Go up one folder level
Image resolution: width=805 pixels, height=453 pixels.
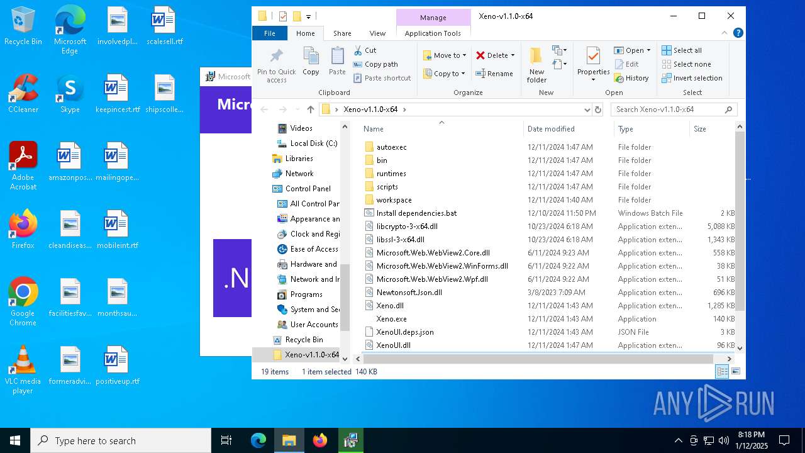pyautogui.click(x=311, y=109)
